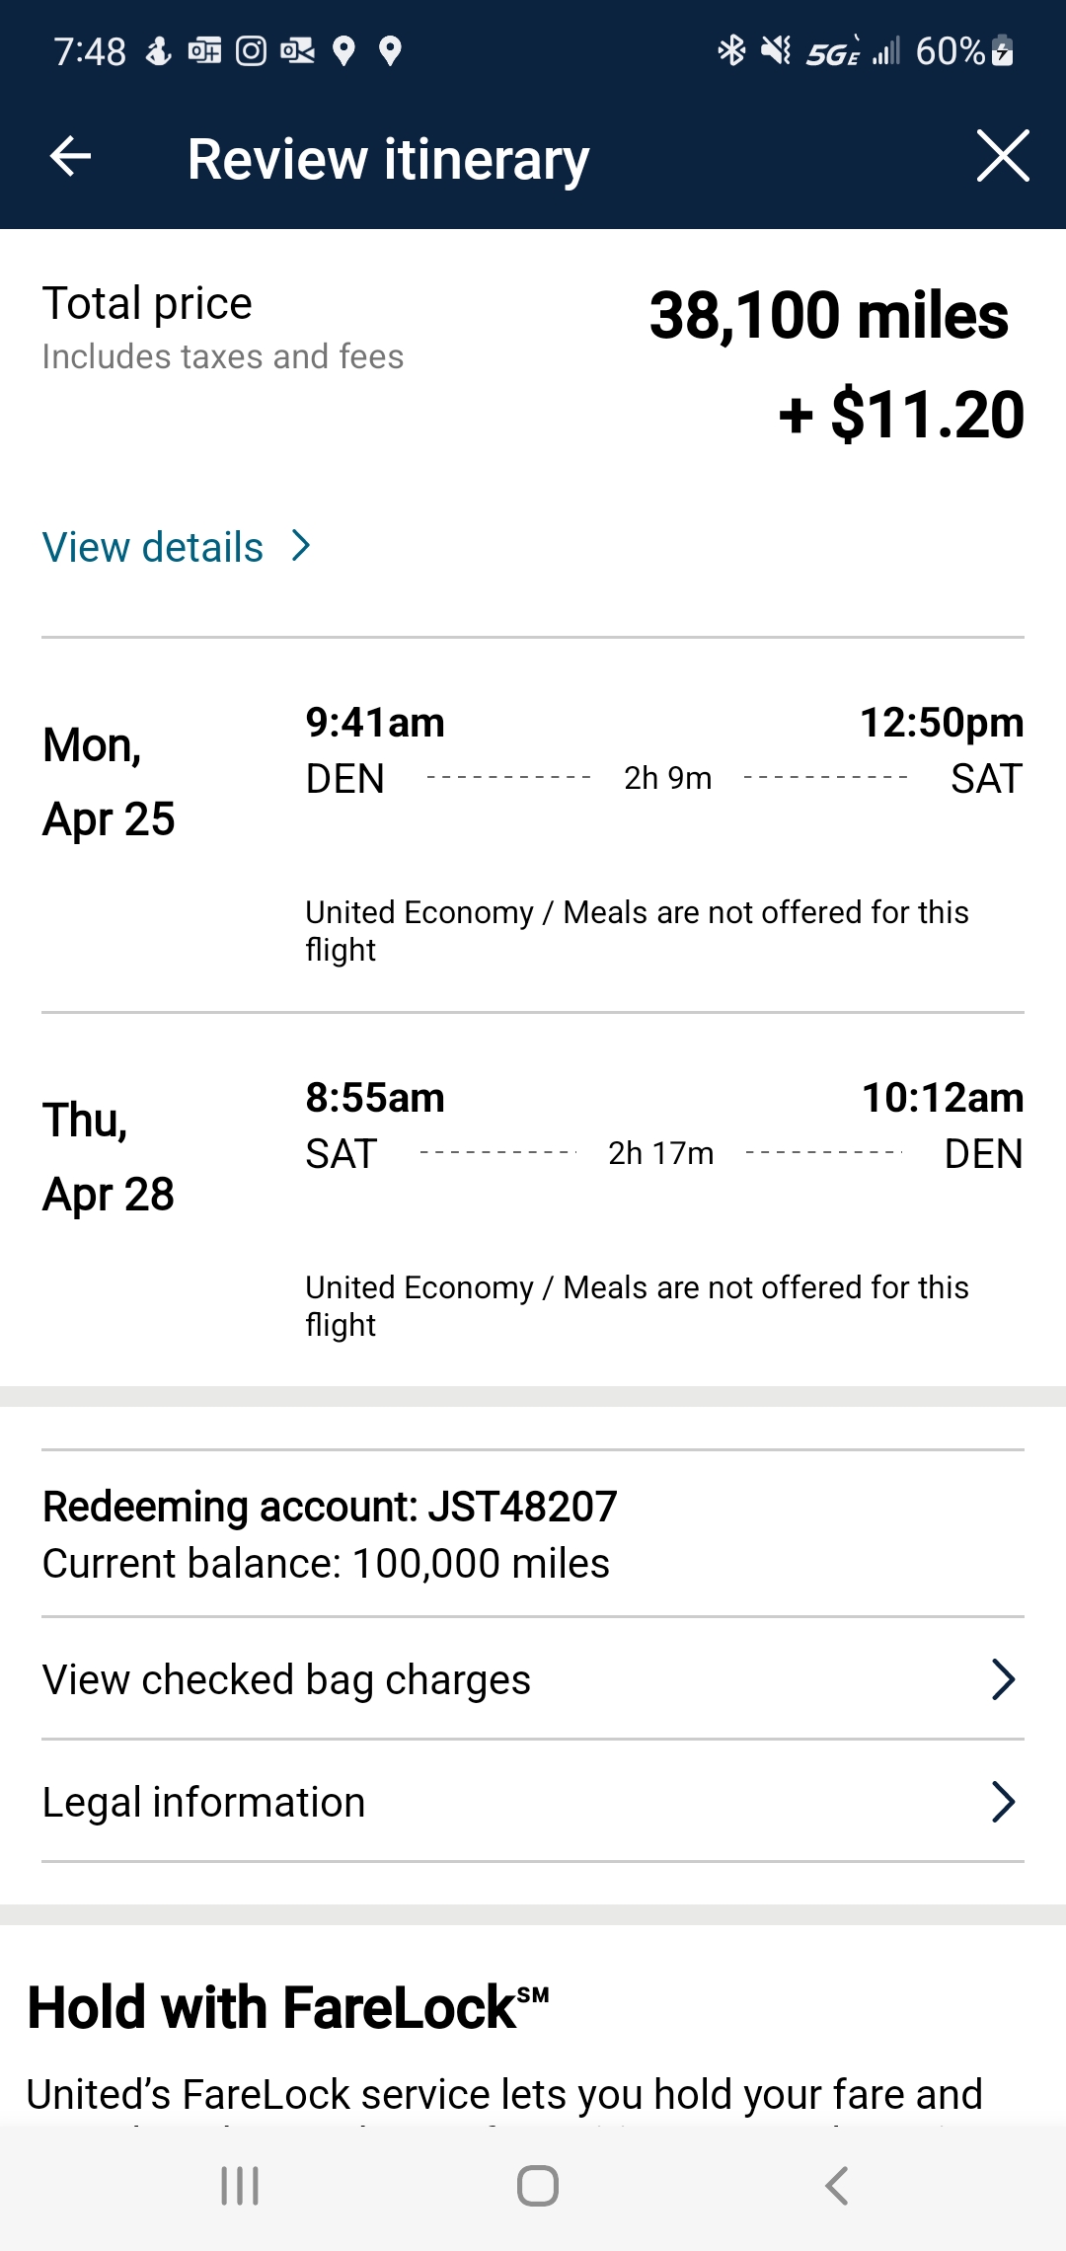The image size is (1066, 2251).
Task: Open the View details link
Action: click(x=153, y=547)
